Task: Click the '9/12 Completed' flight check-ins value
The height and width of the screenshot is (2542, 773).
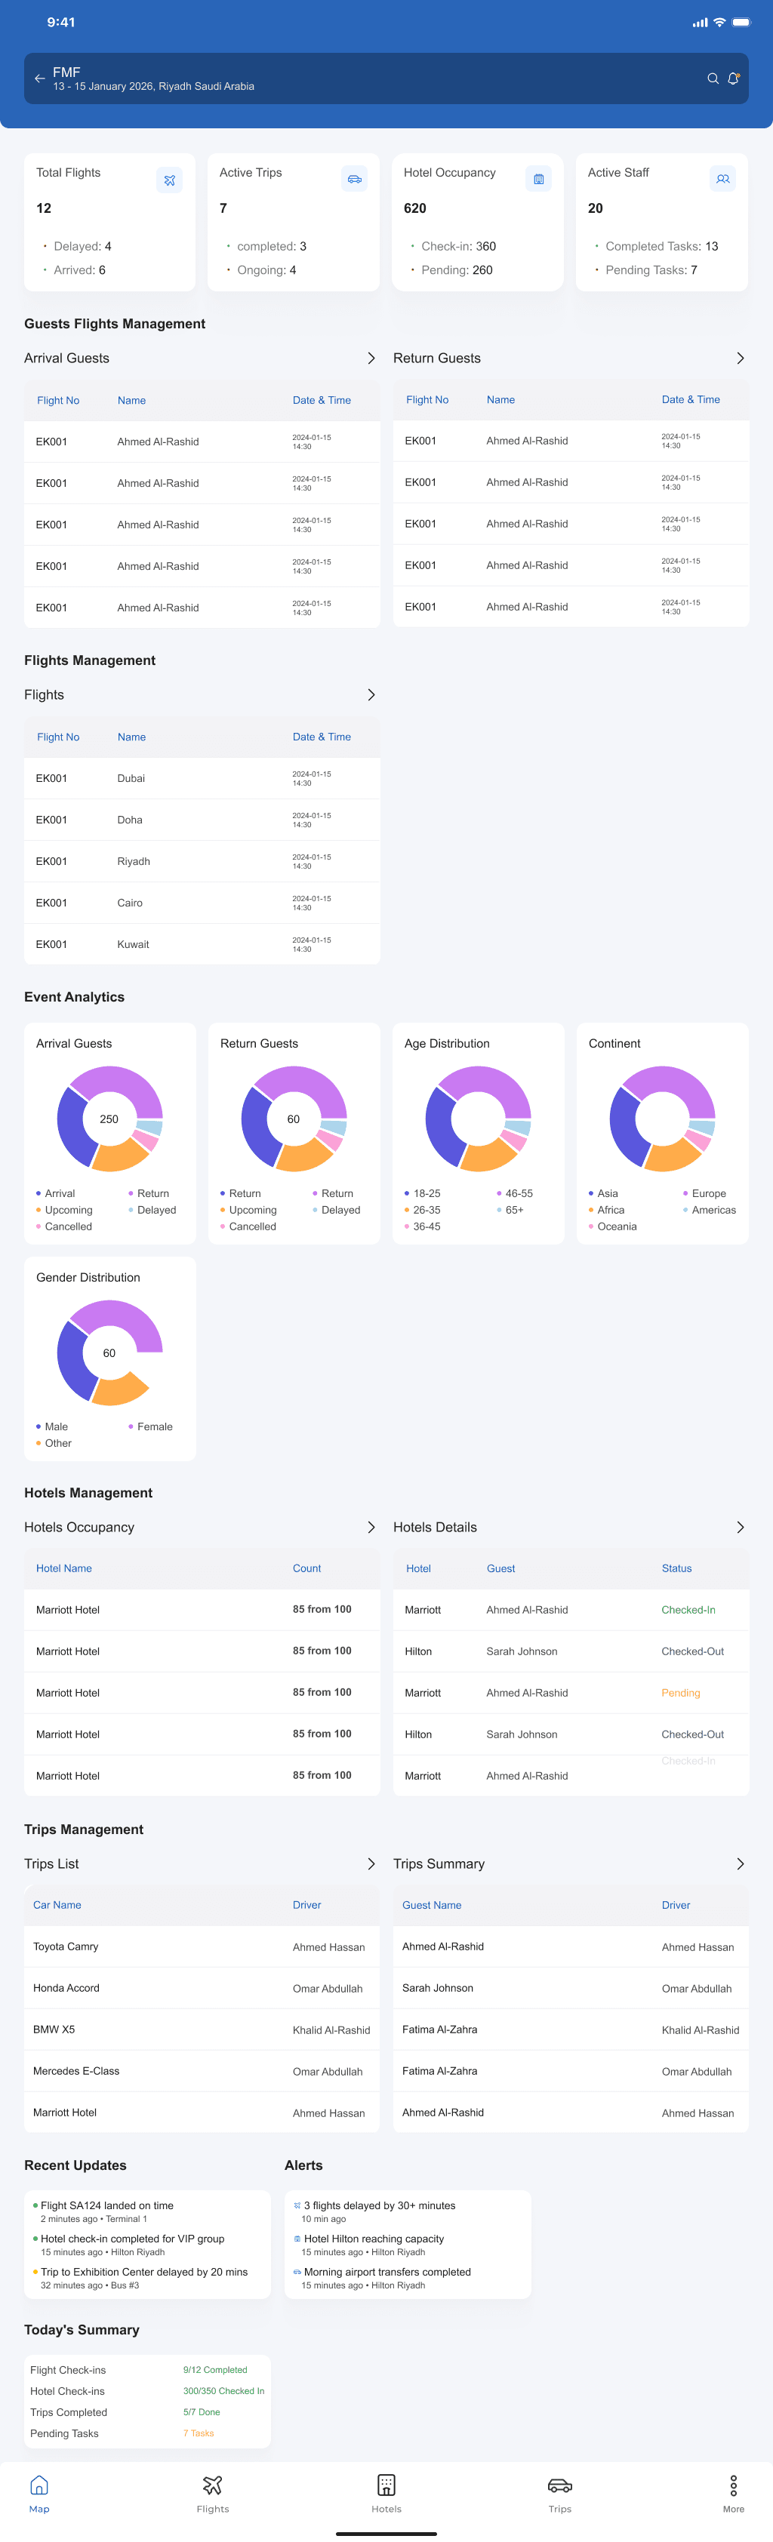Action: (215, 2369)
